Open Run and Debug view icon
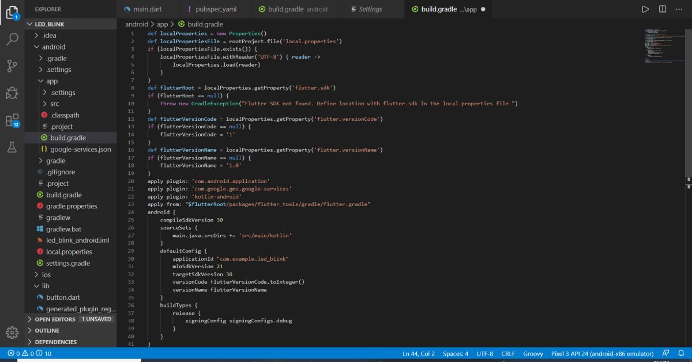The width and height of the screenshot is (692, 362). coord(12,93)
